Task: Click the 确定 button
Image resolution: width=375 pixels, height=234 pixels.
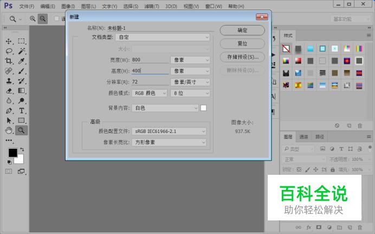Action: pyautogui.click(x=242, y=30)
